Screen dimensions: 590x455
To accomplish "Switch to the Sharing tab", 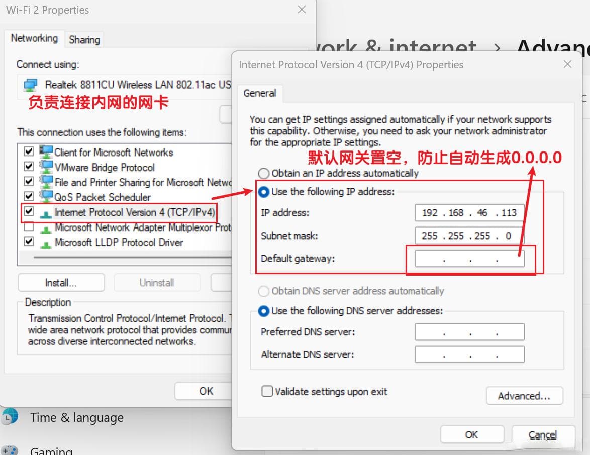I will coord(84,40).
